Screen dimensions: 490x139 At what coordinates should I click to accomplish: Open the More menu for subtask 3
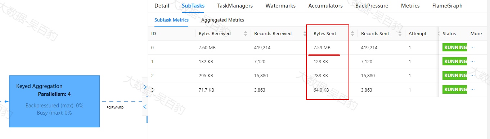473,89
